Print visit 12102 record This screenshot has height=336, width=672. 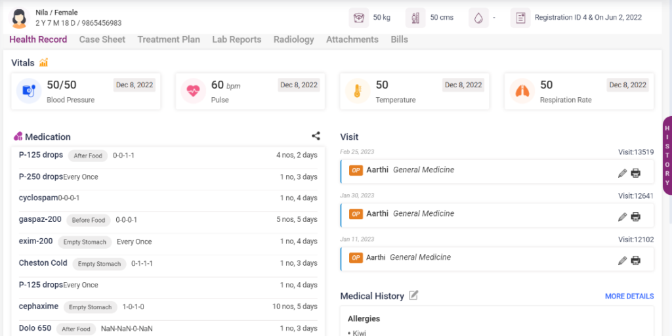(x=635, y=261)
